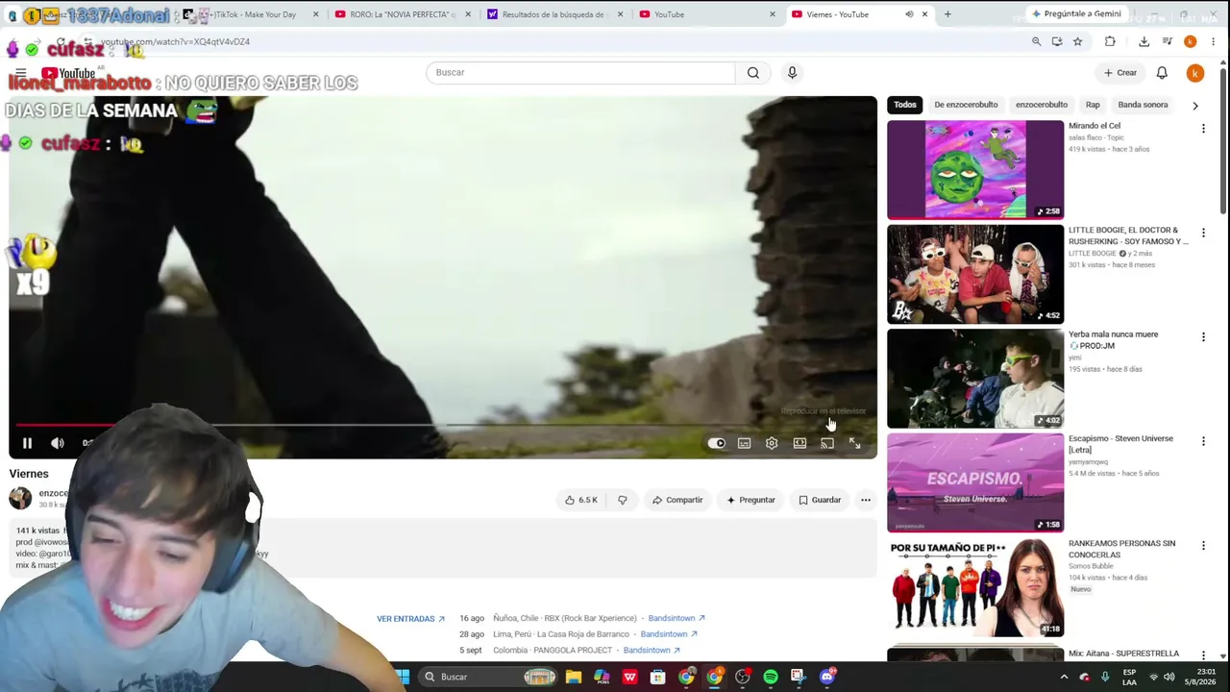The image size is (1230, 692).
Task: Open File Explorer from taskbar
Action: tap(574, 677)
